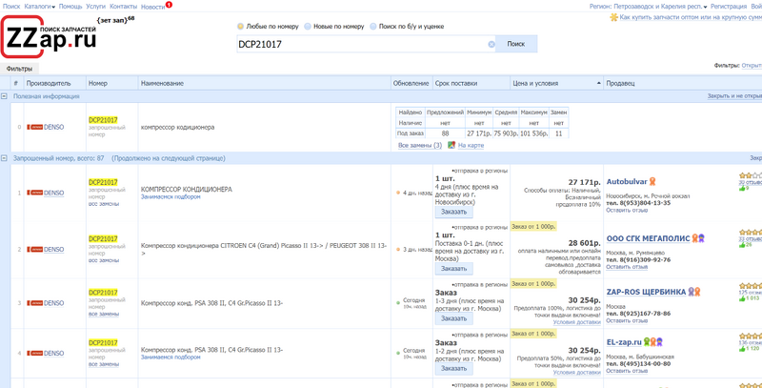Select 'Любые по номеру' radio option

[240, 26]
